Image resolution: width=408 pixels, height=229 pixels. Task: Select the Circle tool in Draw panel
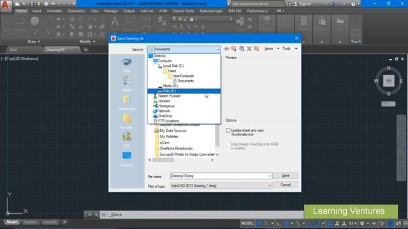(34, 24)
